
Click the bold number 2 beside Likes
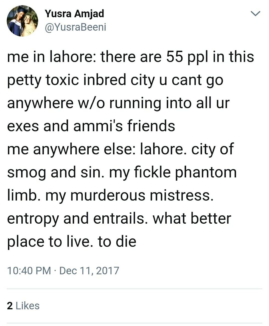click(10, 306)
